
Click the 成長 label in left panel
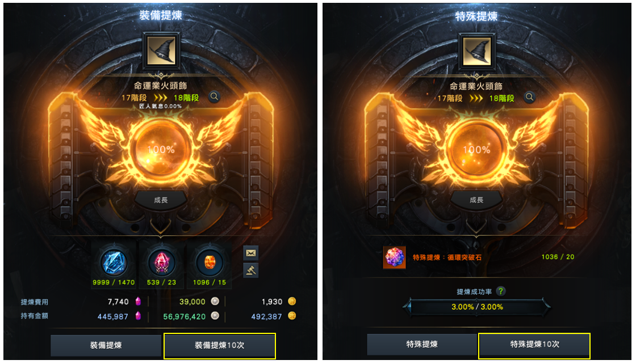[161, 200]
